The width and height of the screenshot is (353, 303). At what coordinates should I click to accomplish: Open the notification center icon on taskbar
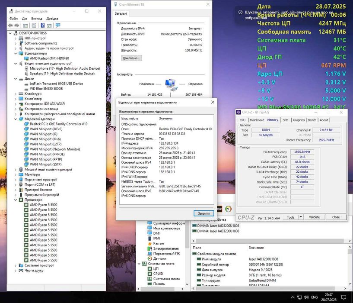[x=345, y=297]
